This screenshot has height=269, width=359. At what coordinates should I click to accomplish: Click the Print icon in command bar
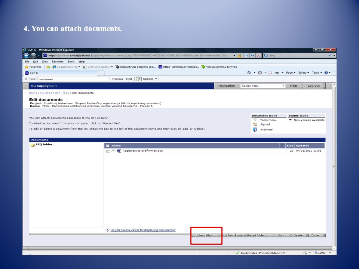pos(277,73)
